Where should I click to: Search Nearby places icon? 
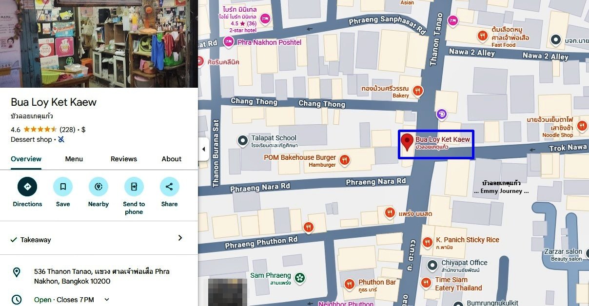pyautogui.click(x=98, y=187)
